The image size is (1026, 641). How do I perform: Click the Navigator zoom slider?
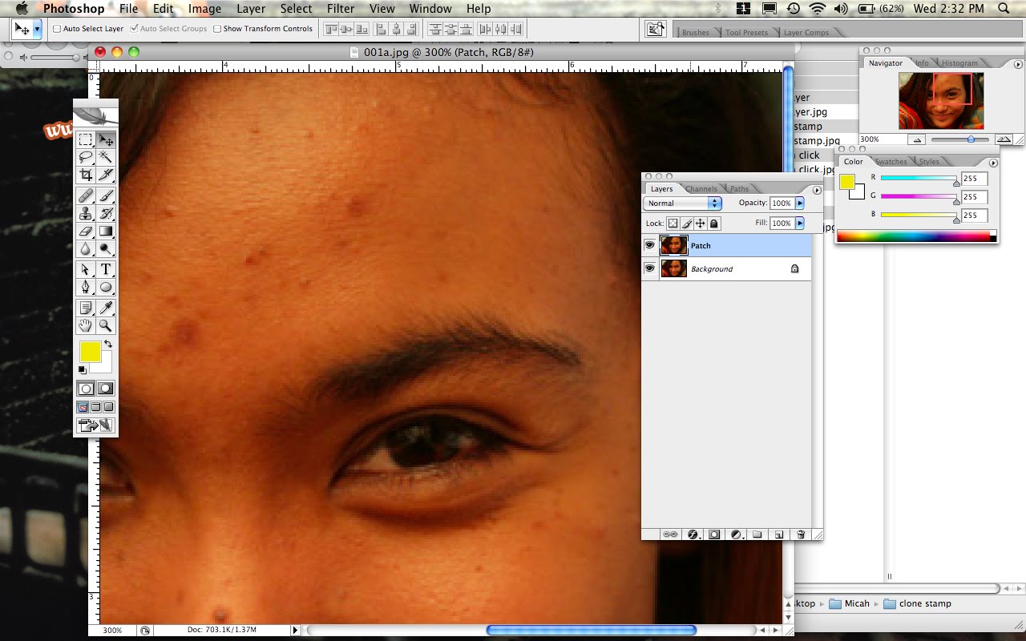pyautogui.click(x=959, y=139)
